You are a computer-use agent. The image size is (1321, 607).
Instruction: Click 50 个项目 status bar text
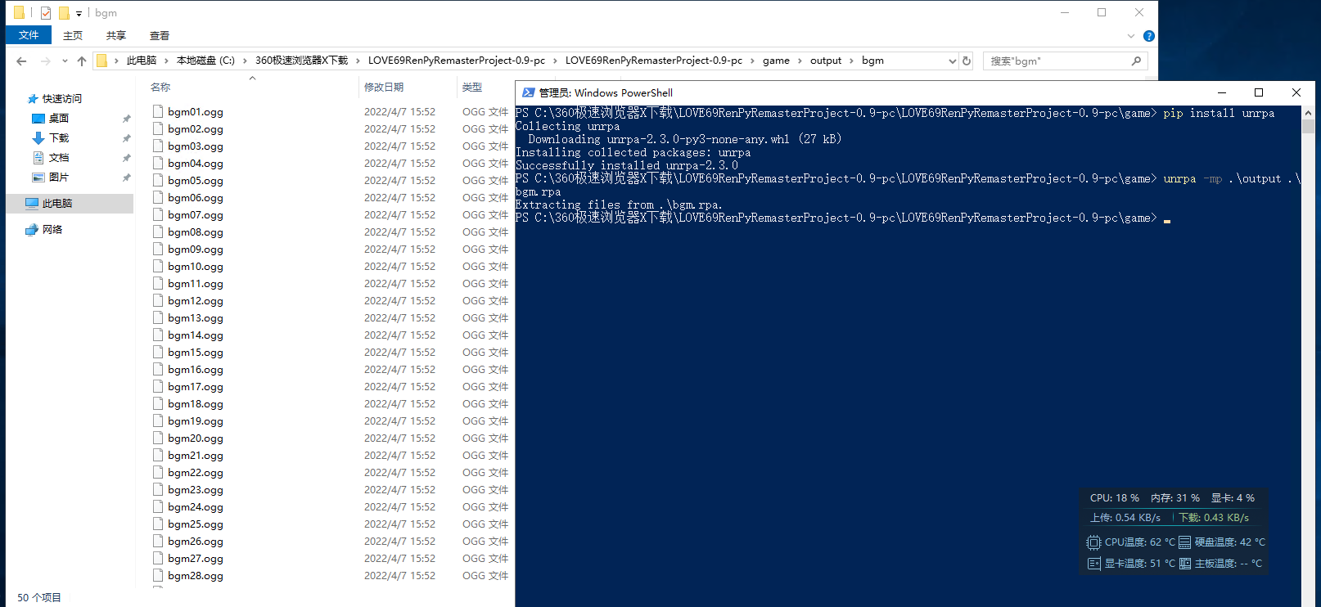pyautogui.click(x=39, y=597)
